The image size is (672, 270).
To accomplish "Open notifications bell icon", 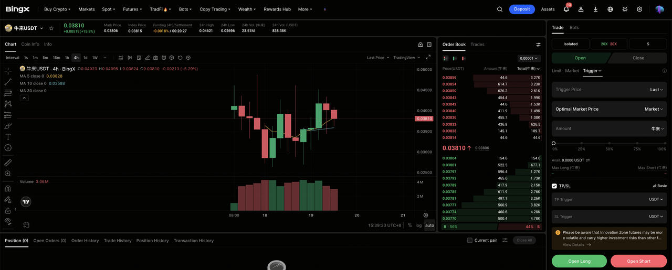I will 566,9.
